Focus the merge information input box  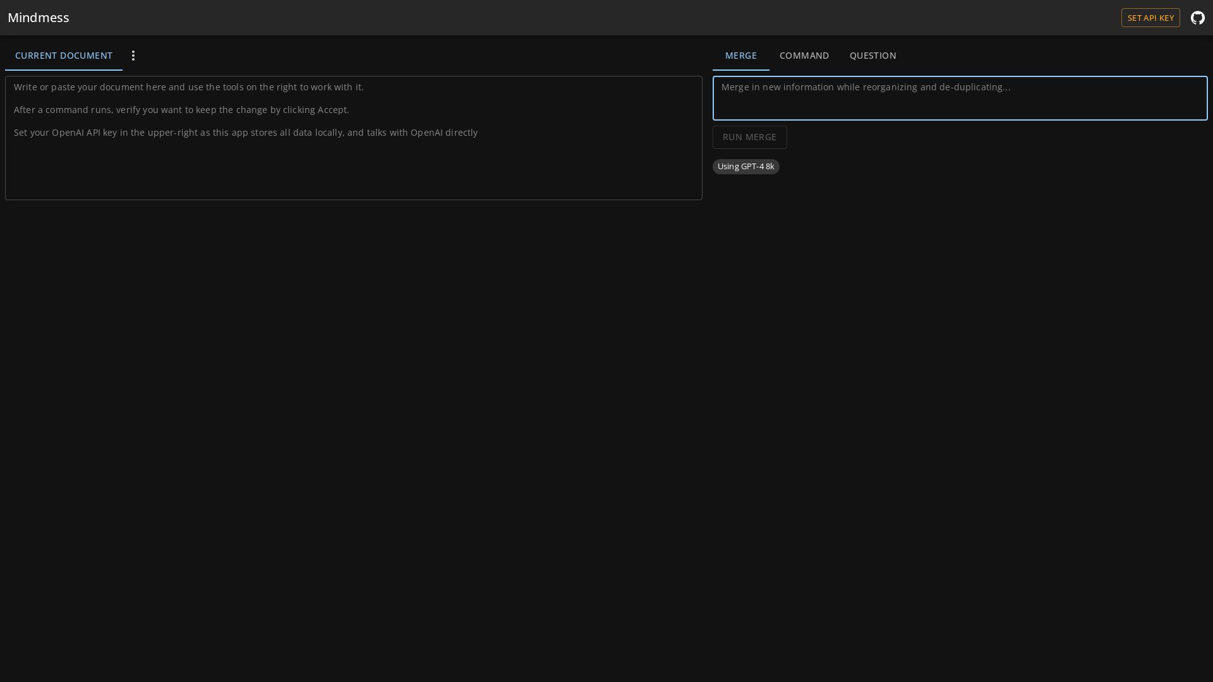point(959,99)
